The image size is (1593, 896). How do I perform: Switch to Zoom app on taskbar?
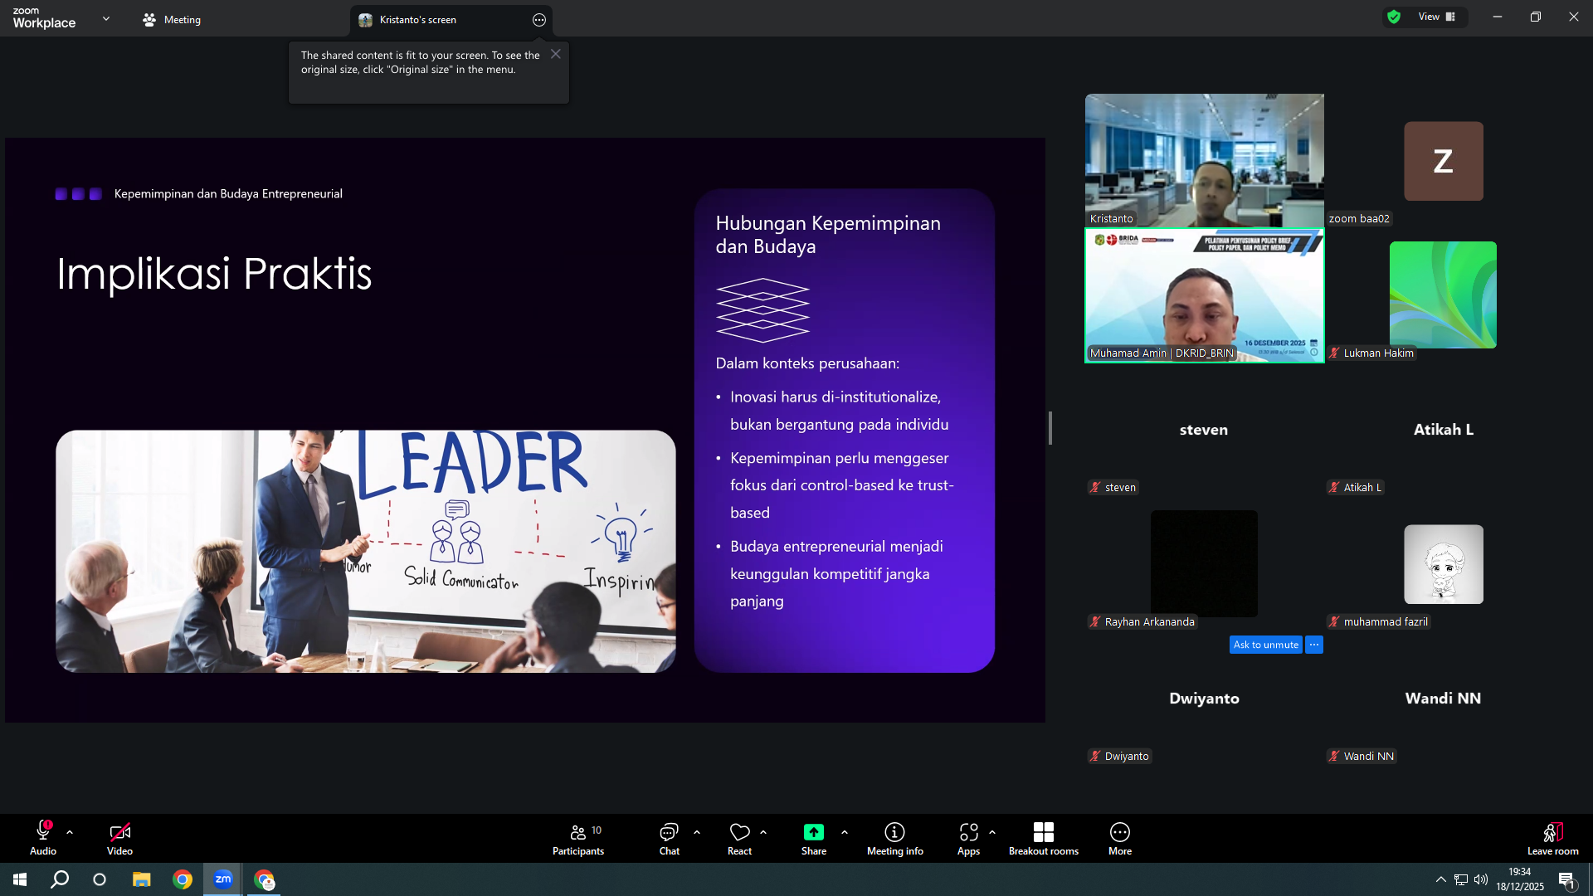tap(223, 879)
